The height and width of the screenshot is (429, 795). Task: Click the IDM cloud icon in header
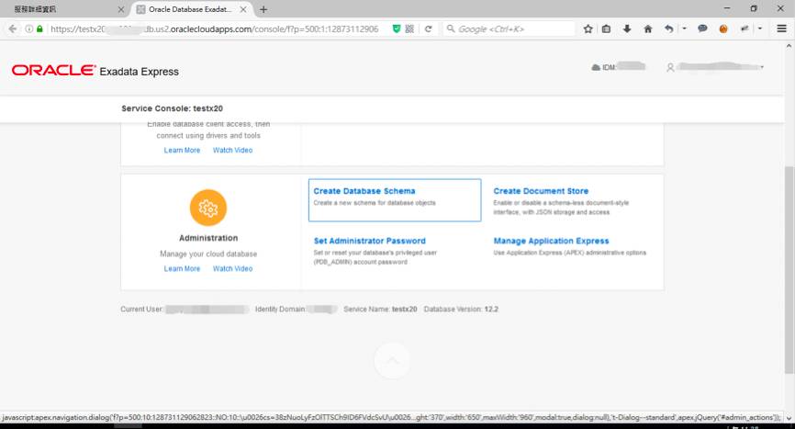point(596,67)
